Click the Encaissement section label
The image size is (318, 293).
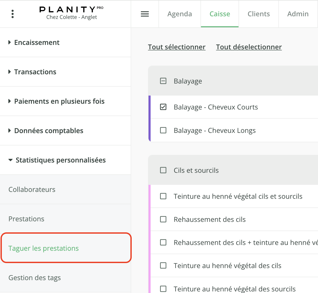pyautogui.click(x=37, y=42)
